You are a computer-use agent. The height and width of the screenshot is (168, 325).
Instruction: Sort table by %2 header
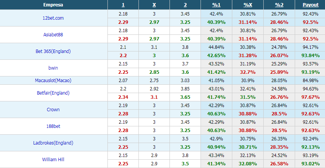(x=279, y=5)
